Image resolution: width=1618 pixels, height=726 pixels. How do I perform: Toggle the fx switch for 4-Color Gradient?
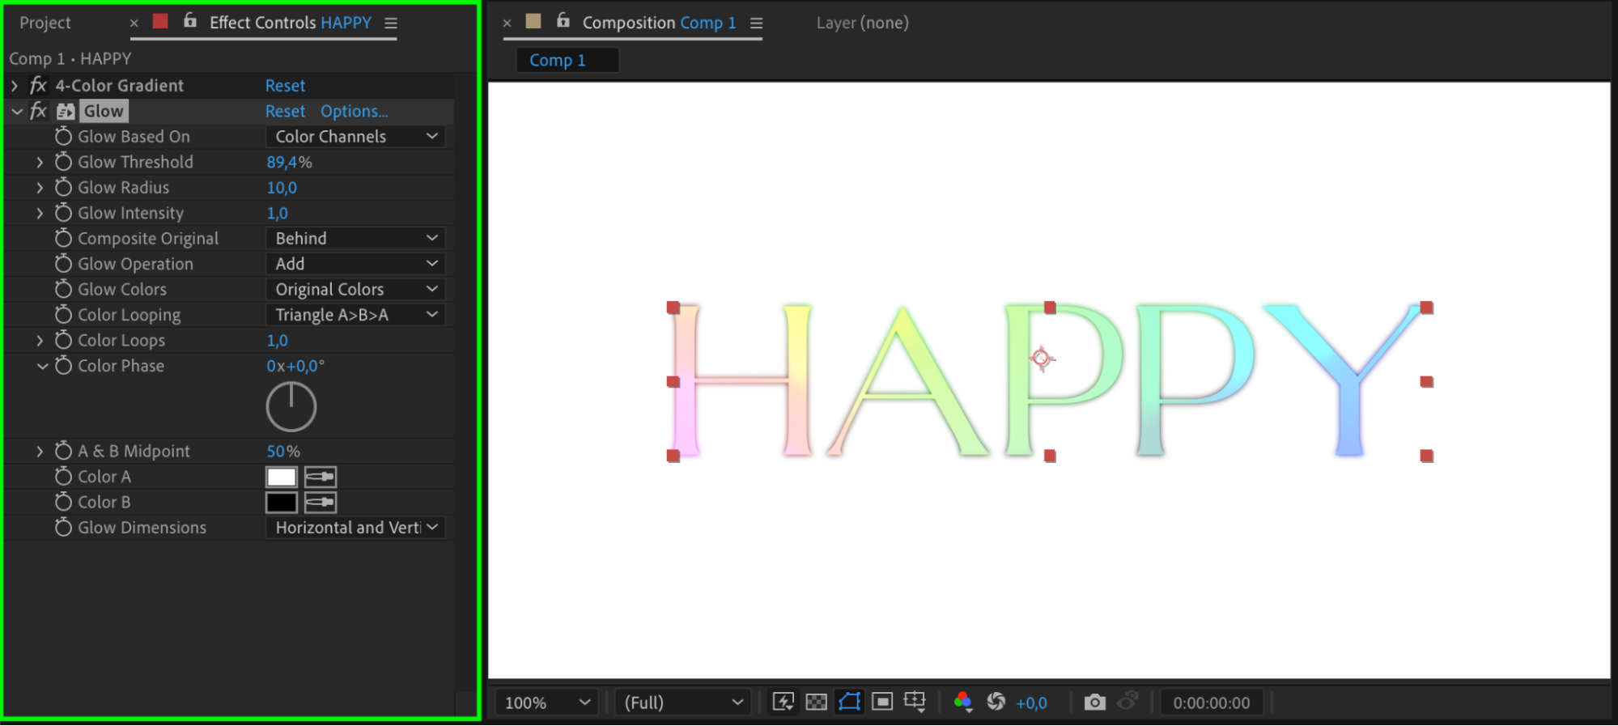click(x=38, y=85)
